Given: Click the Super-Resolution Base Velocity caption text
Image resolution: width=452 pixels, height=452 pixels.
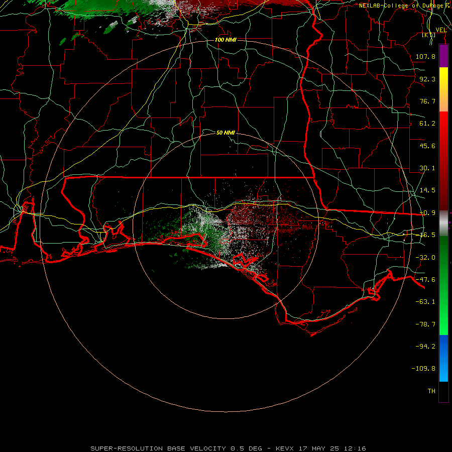Looking at the screenshot, I should (229, 448).
